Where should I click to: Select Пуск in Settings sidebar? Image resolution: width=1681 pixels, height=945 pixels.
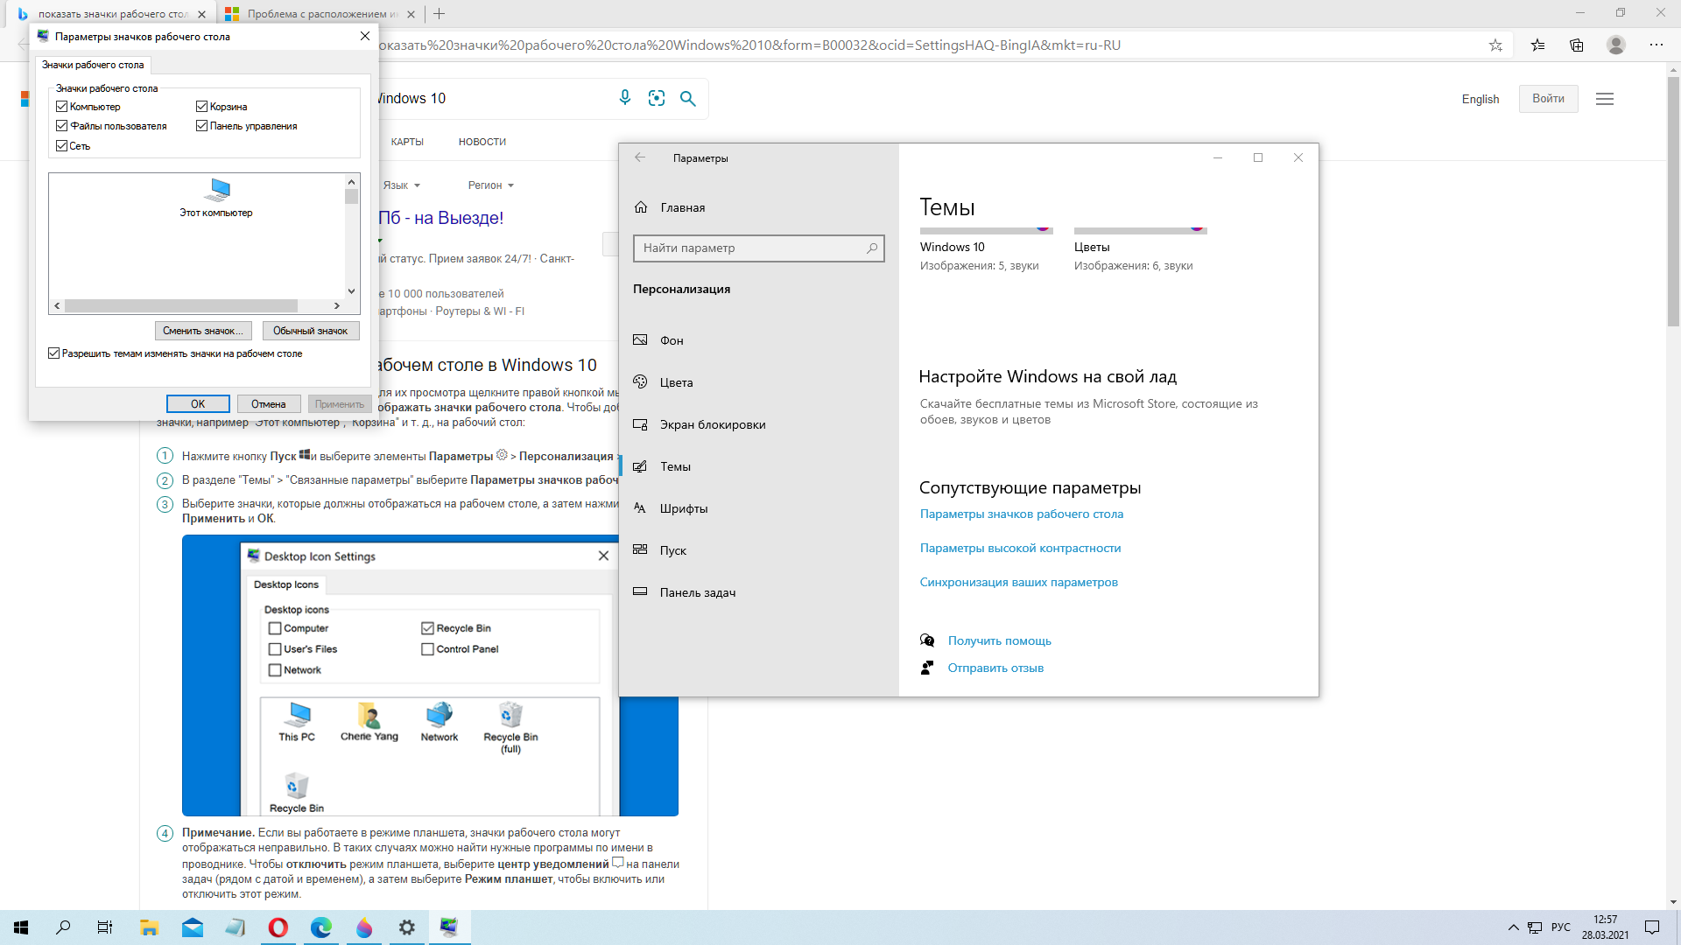click(758, 550)
